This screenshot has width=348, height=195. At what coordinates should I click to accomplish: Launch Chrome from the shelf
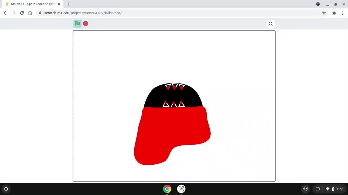pyautogui.click(x=167, y=189)
